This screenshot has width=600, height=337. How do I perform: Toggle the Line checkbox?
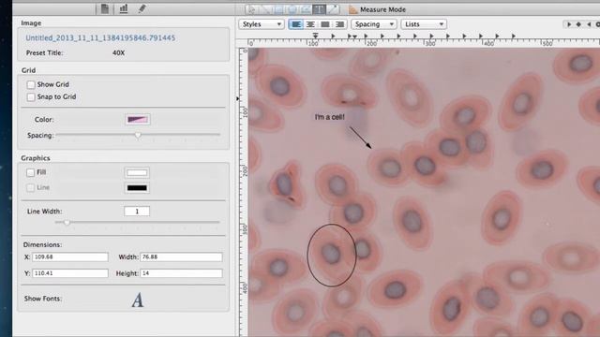pyautogui.click(x=31, y=187)
